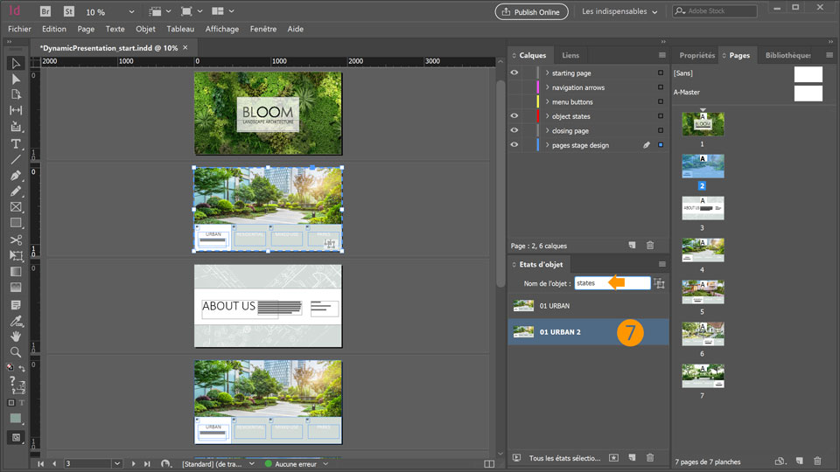Expand the menu buttons layer

click(x=547, y=101)
